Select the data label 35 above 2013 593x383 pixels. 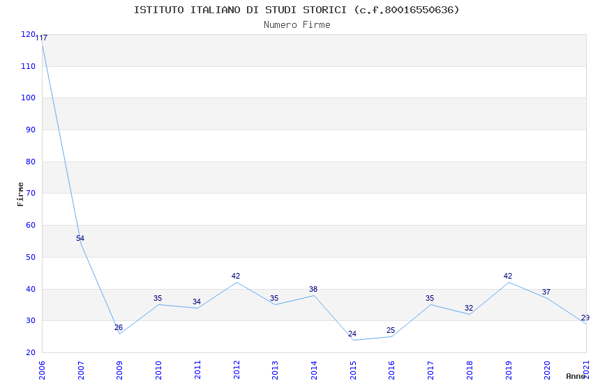pos(274,299)
